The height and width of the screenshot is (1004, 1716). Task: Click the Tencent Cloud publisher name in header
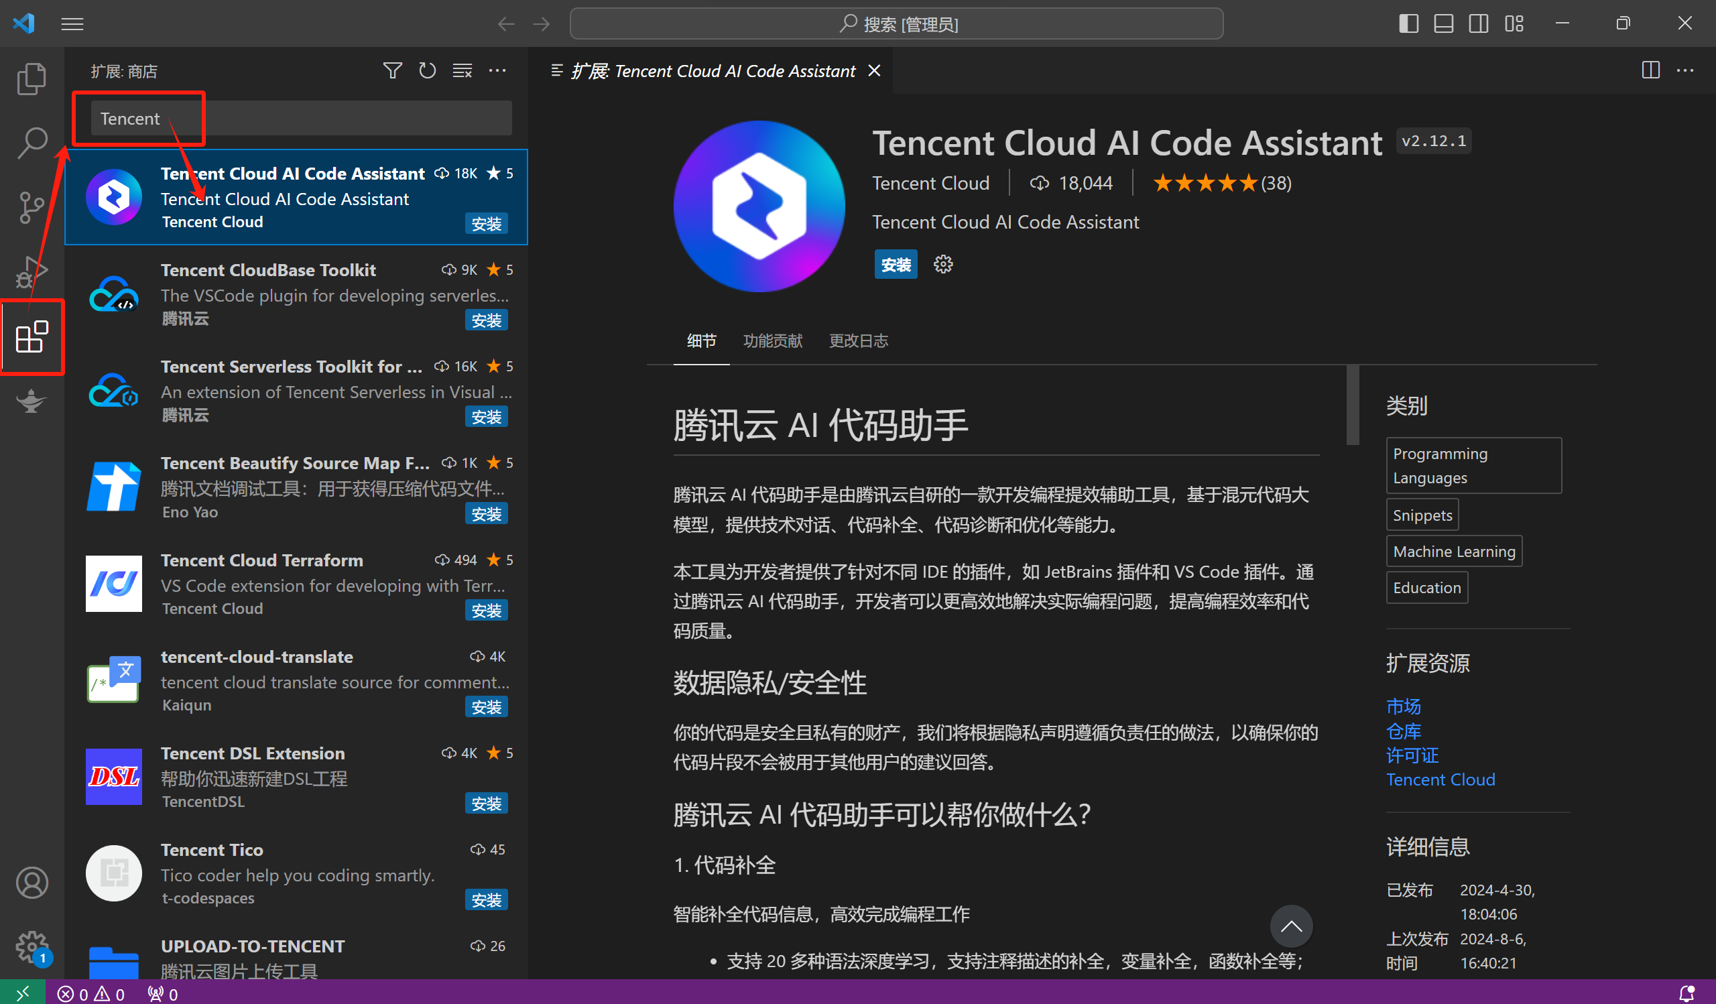click(930, 183)
